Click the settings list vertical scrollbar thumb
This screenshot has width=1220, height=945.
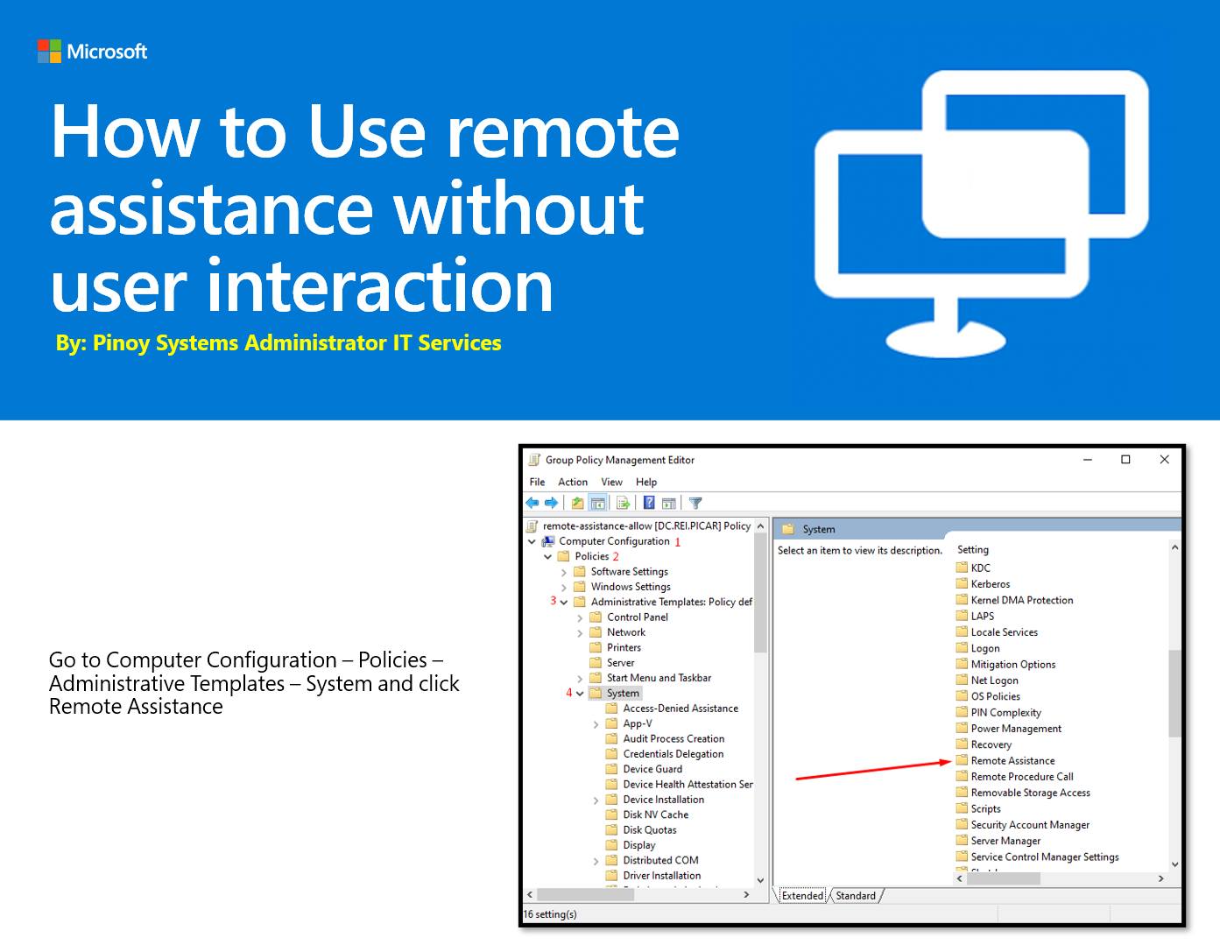pos(1174,693)
